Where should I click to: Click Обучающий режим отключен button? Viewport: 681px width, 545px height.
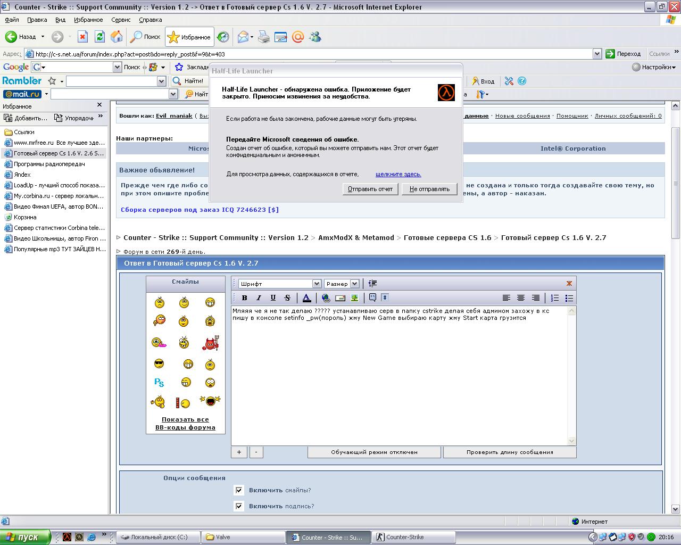pos(374,452)
